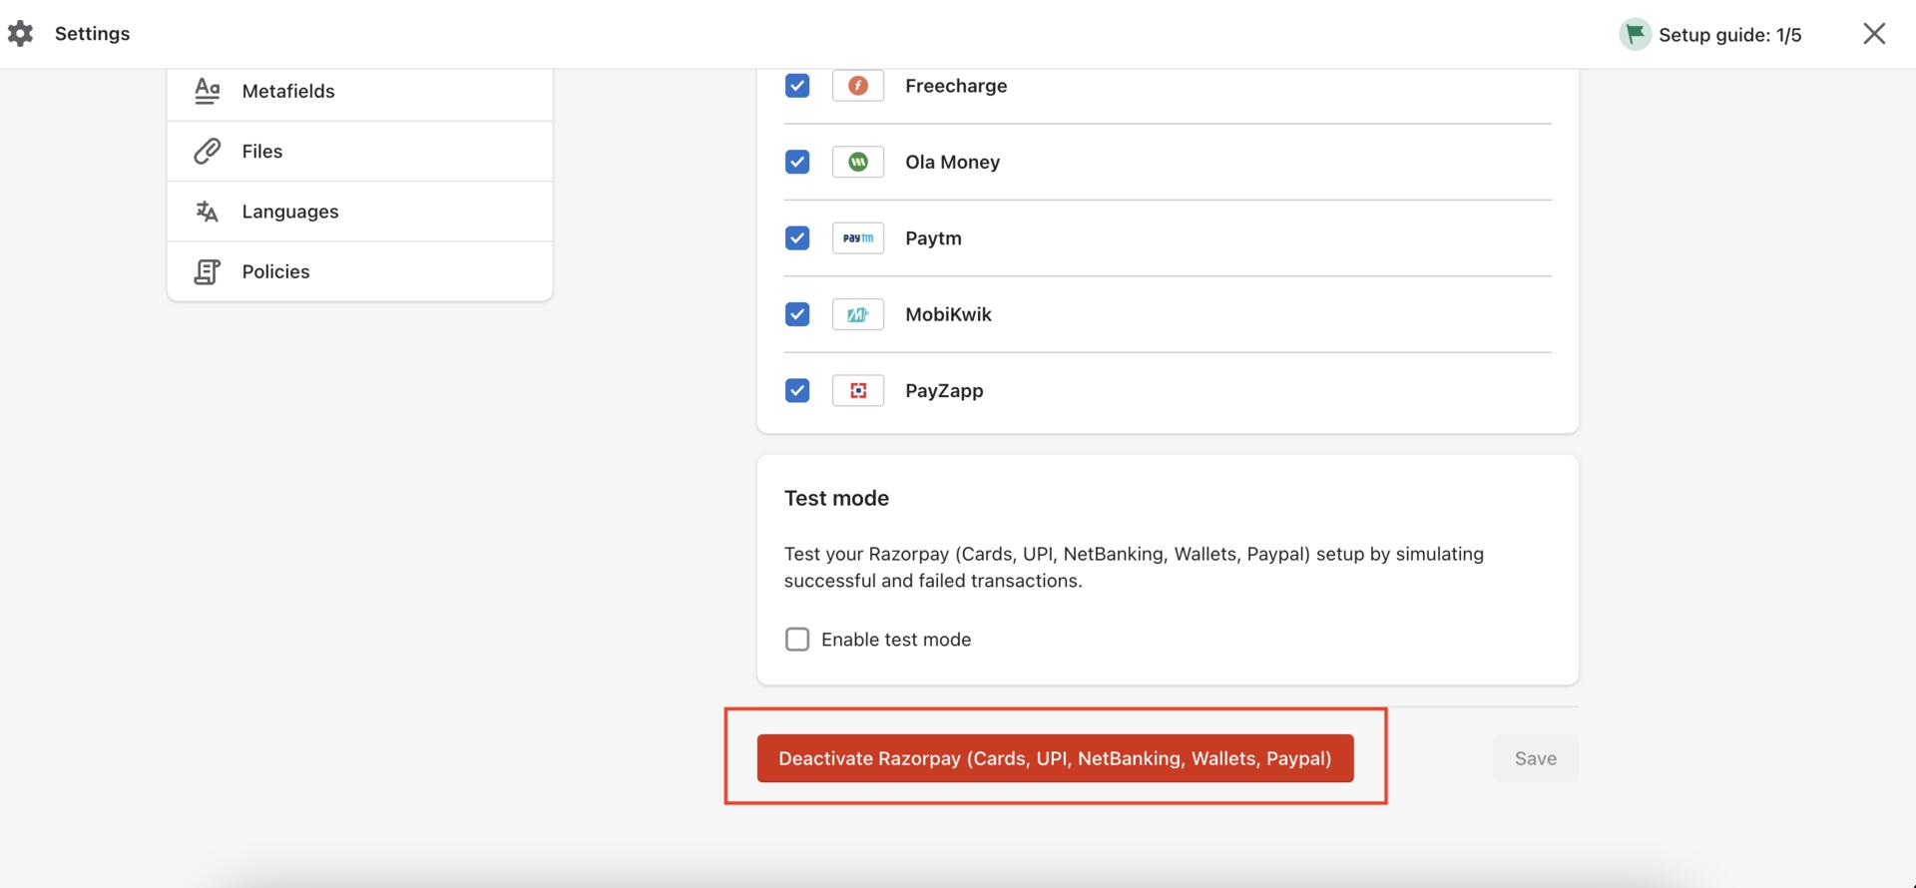Viewport: 1916px width, 888px height.
Task: Click the Test mode heading
Action: coord(836,498)
